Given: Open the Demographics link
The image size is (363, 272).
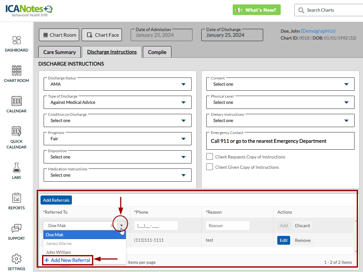Looking at the screenshot, I should (318, 31).
